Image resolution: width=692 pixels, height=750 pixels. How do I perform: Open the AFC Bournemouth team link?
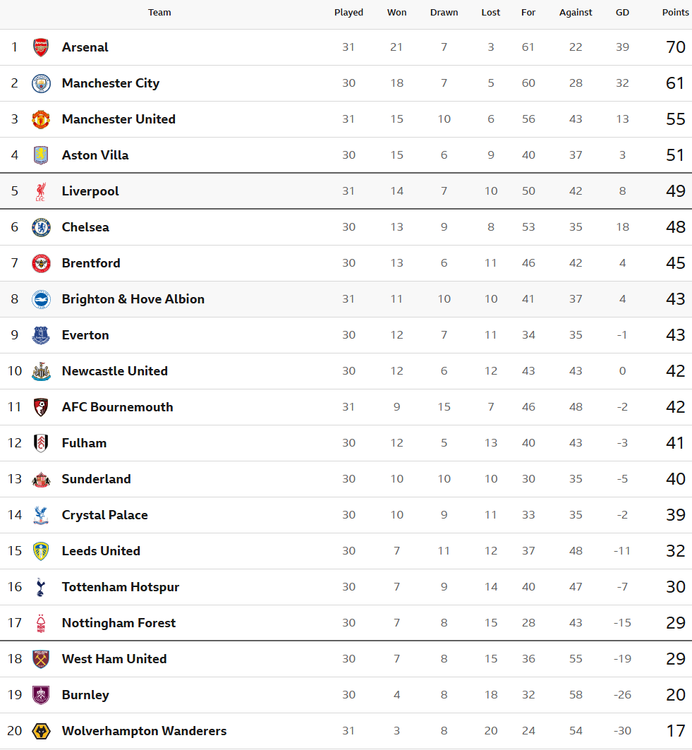point(117,407)
